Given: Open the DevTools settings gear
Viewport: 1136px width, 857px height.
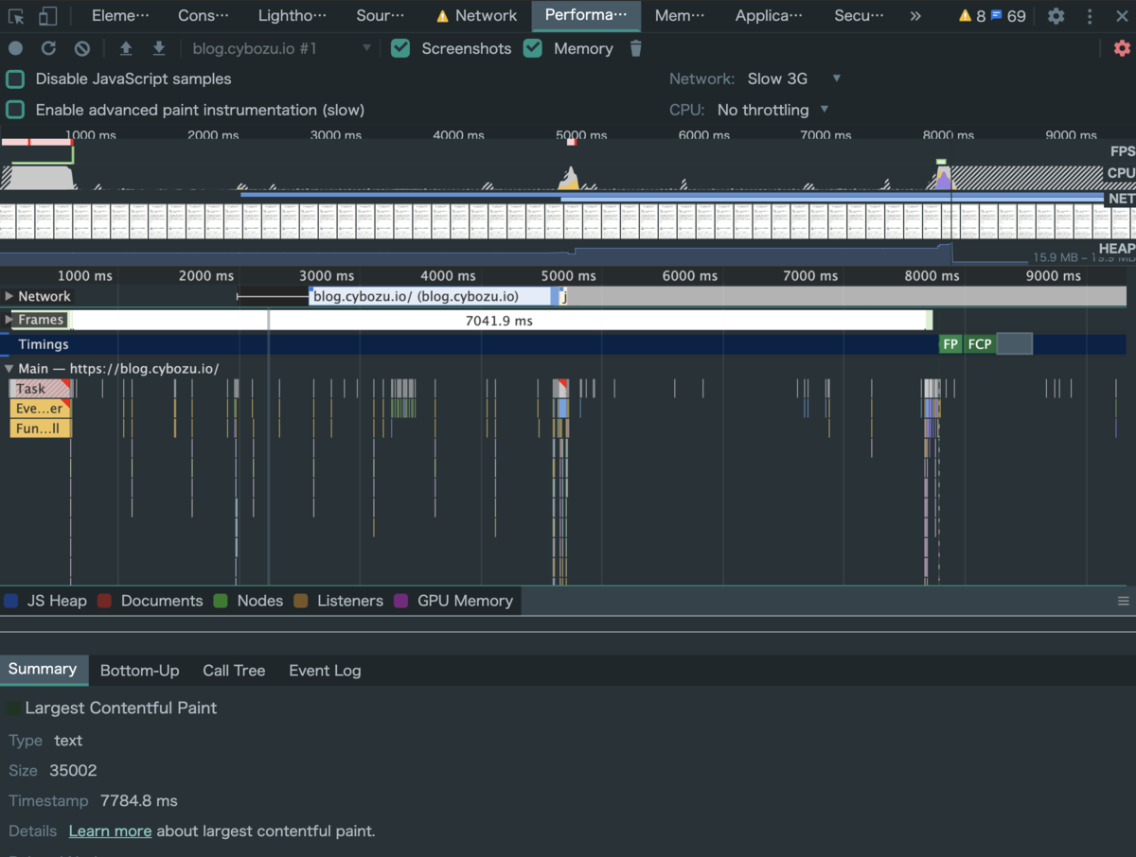Looking at the screenshot, I should 1056,15.
